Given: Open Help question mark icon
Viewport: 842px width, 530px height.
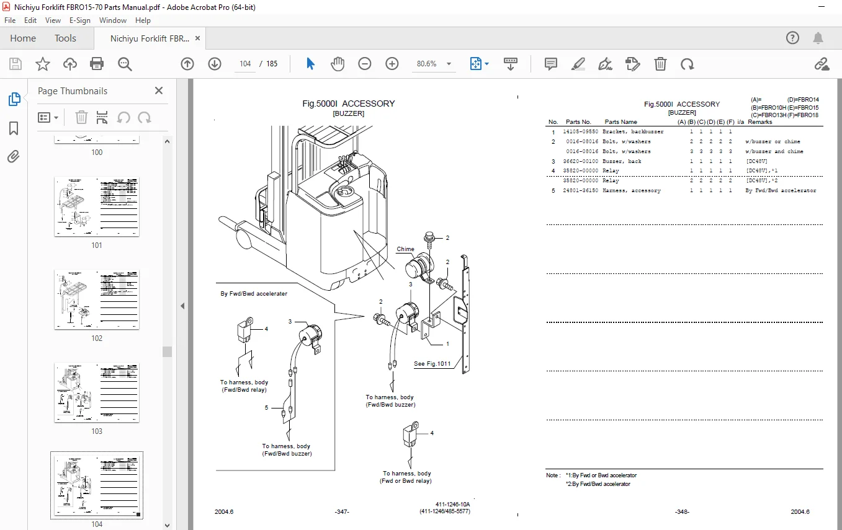Looking at the screenshot, I should tap(793, 38).
